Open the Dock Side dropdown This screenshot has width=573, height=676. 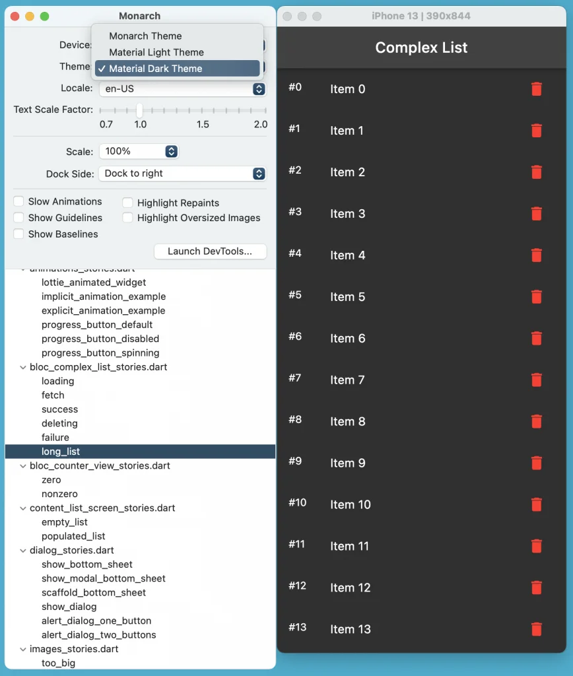coord(259,174)
